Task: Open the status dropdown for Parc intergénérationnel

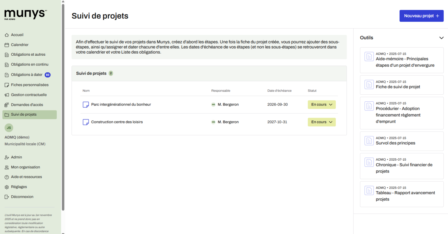Action: click(321, 105)
